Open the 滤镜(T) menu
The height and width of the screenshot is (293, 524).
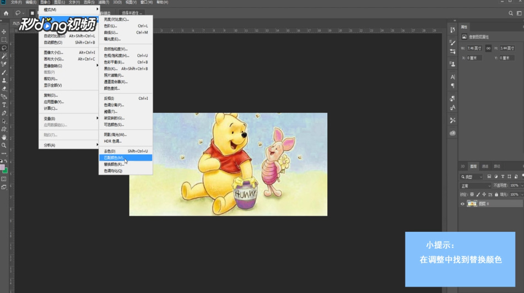pos(104,2)
